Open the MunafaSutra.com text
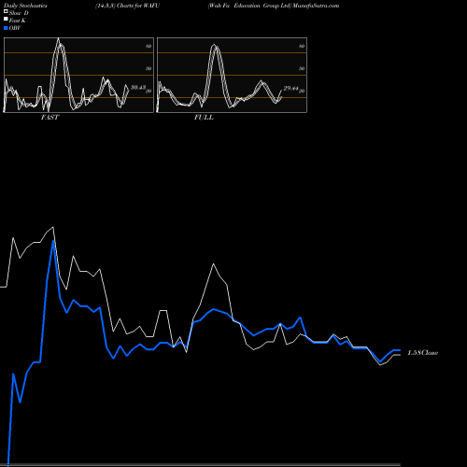Screen dimensions: 467x467 pyautogui.click(x=316, y=6)
